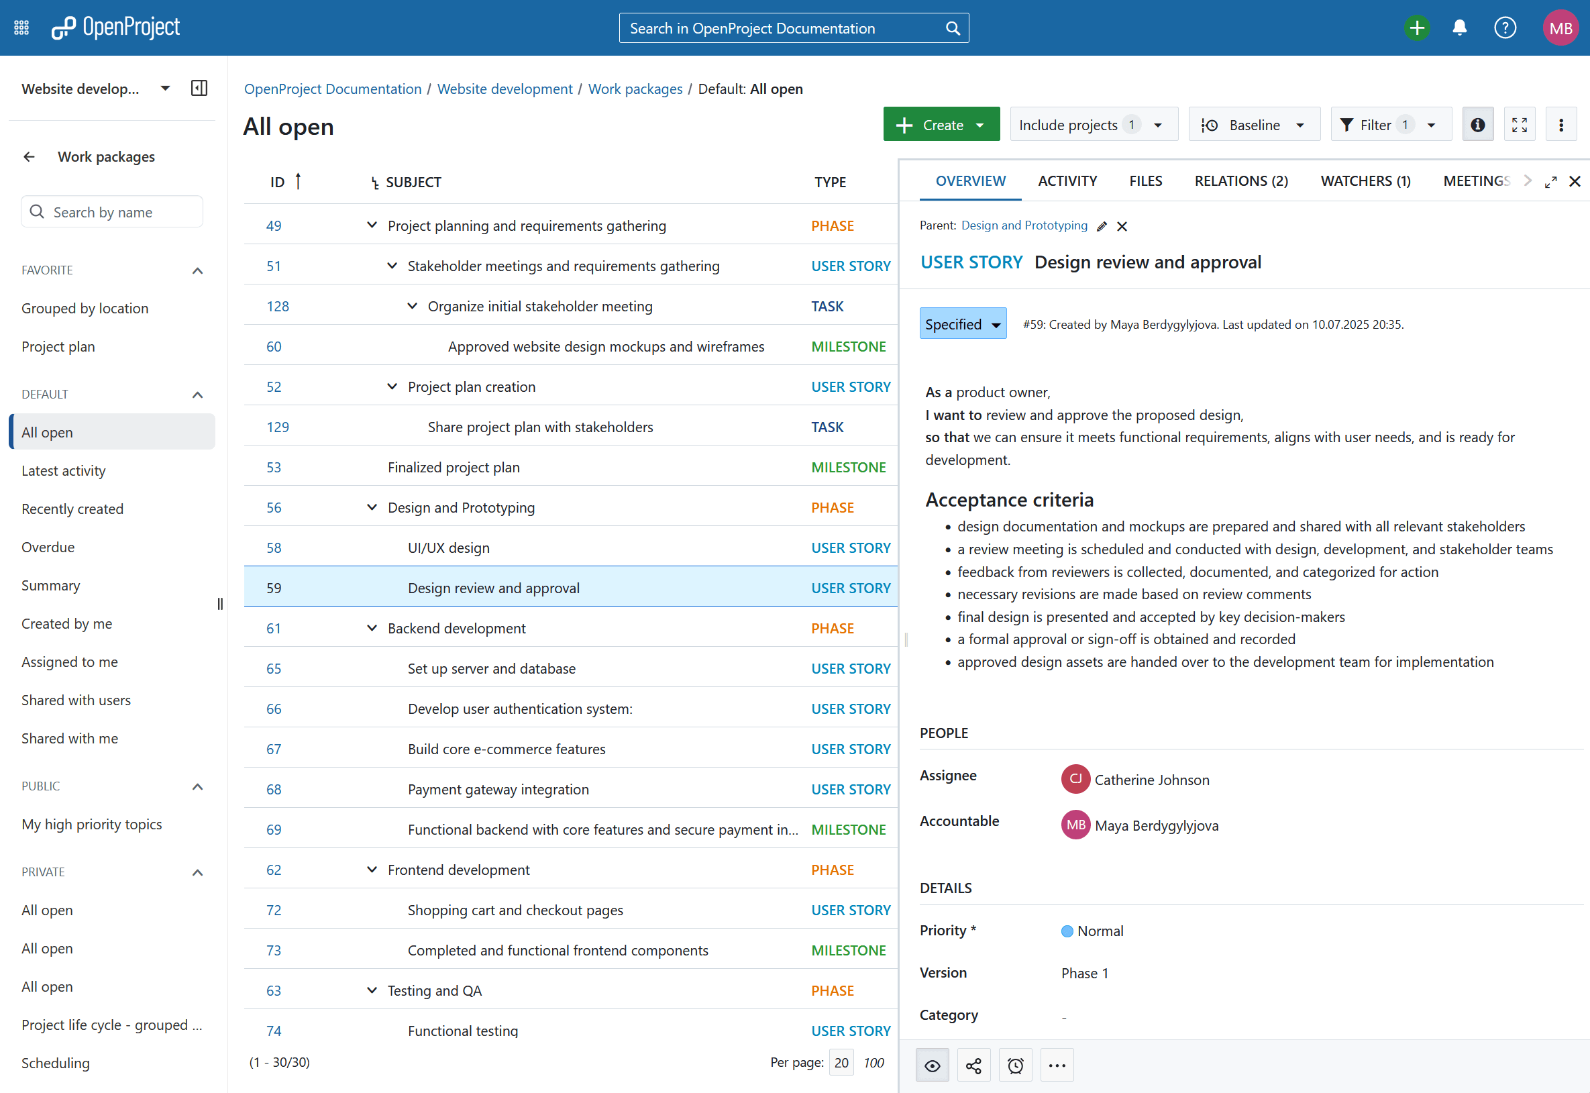The height and width of the screenshot is (1093, 1590).
Task: Toggle watch with the eye icon
Action: click(932, 1065)
